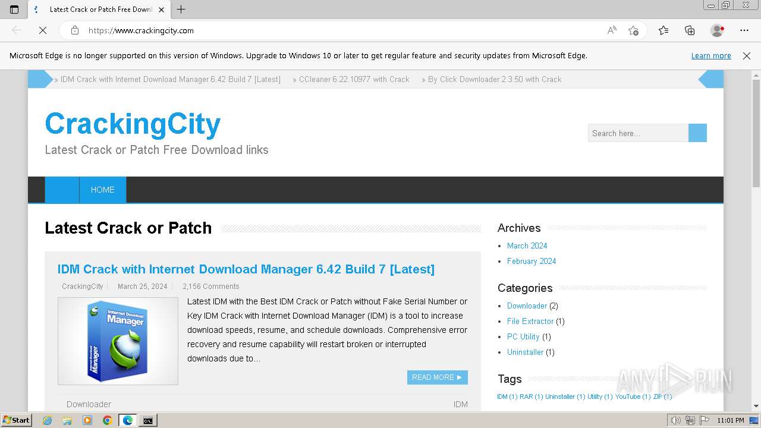761x428 pixels.
Task: Open PC Utility category
Action: [523, 336]
